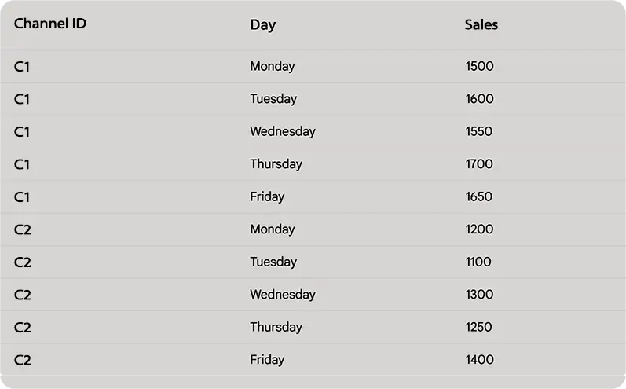Click the Tuesday cell for channel C2

pyautogui.click(x=273, y=262)
